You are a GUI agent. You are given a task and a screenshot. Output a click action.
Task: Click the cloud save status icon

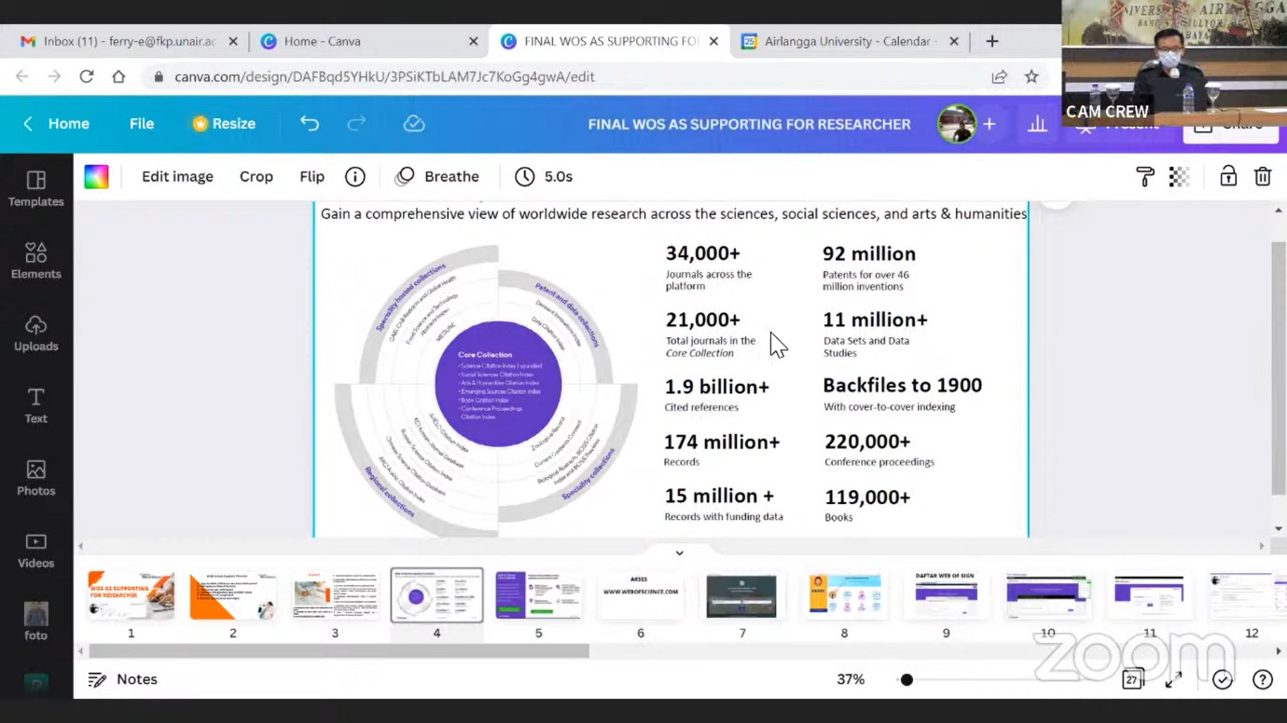[x=414, y=124]
